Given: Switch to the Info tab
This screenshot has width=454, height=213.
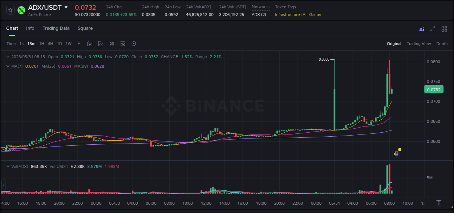Looking at the screenshot, I should [x=30, y=28].
